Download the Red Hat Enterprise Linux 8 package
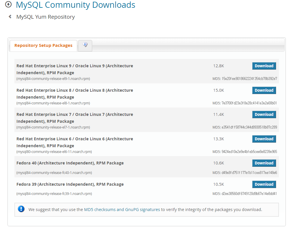The width and height of the screenshot is (289, 230). (x=264, y=90)
